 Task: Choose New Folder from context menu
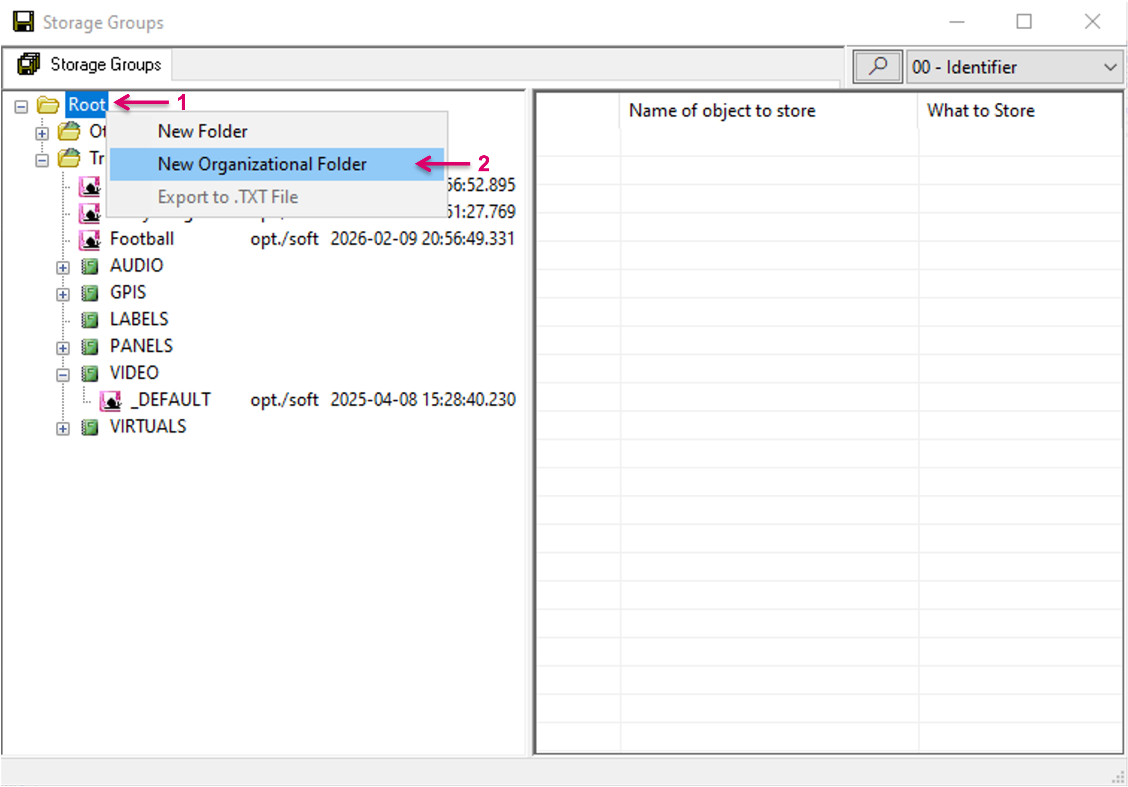(x=202, y=131)
